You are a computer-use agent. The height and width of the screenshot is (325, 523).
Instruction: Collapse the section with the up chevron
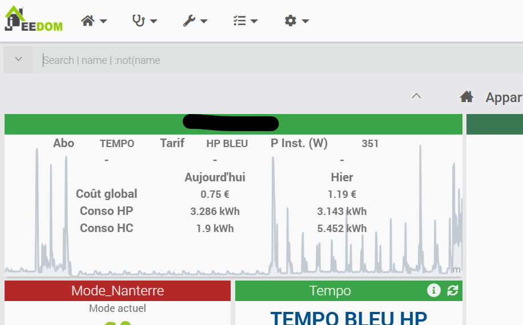tap(416, 96)
